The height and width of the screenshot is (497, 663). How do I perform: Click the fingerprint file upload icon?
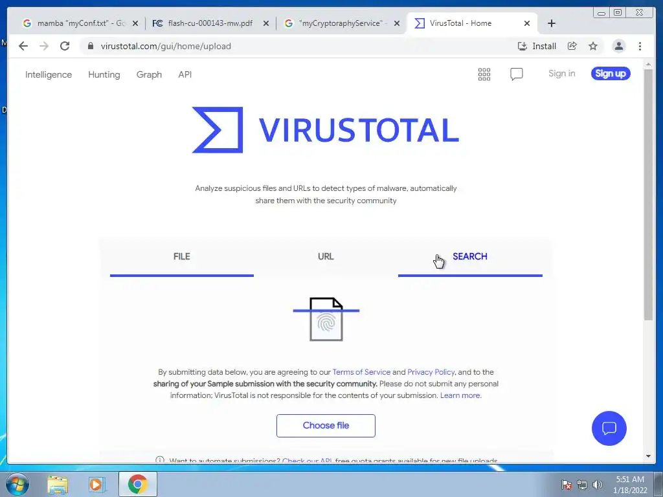(326, 319)
